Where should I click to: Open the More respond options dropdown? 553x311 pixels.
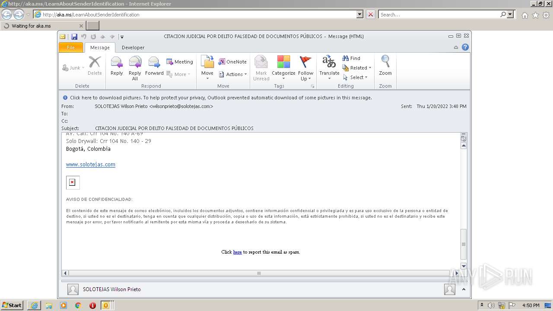click(x=178, y=74)
